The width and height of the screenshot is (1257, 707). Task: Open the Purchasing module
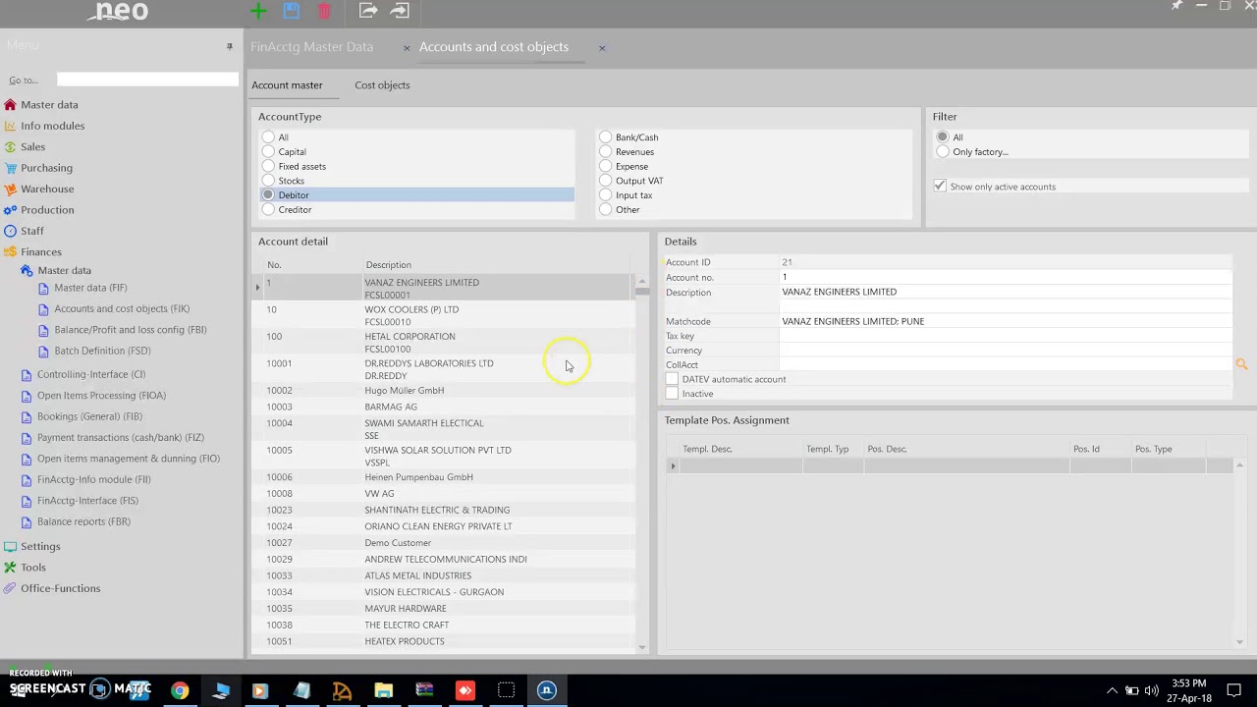46,168
